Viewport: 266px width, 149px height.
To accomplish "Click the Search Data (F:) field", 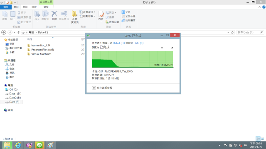I will click(250, 32).
